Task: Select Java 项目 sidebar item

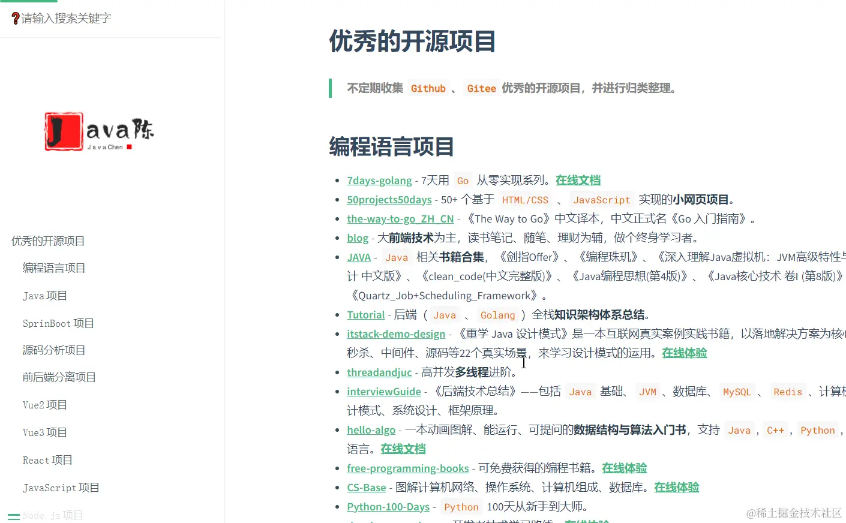Action: 45,296
